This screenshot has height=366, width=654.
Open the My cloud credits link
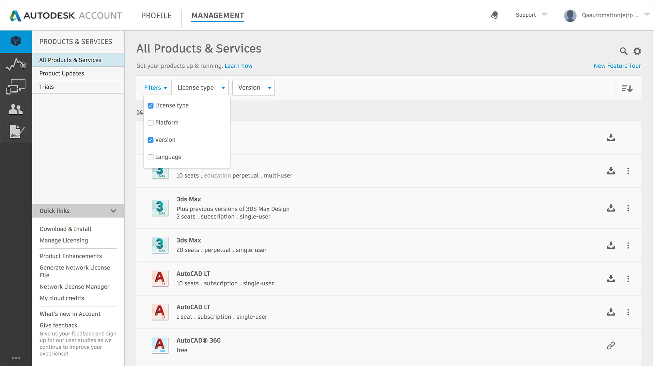click(x=62, y=298)
